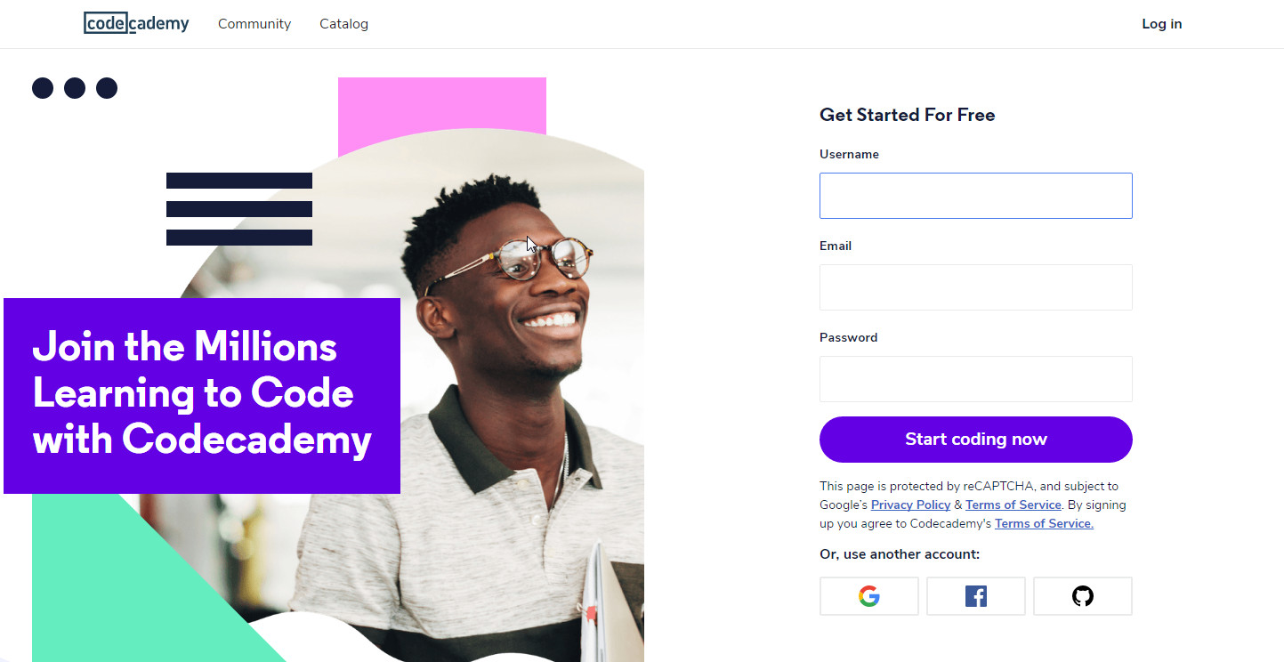Sign up with Google icon
Screen dimensions: 1284x662
pos(869,596)
